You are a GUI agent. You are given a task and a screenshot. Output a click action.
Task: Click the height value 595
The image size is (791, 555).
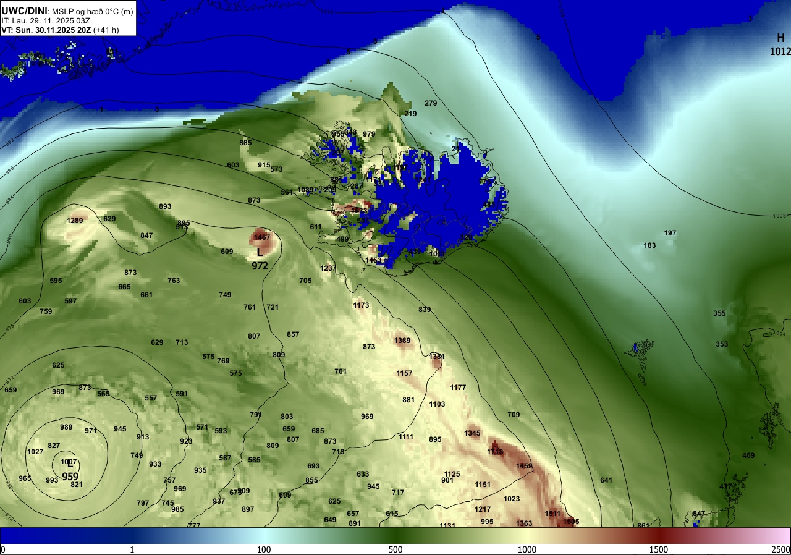(56, 281)
